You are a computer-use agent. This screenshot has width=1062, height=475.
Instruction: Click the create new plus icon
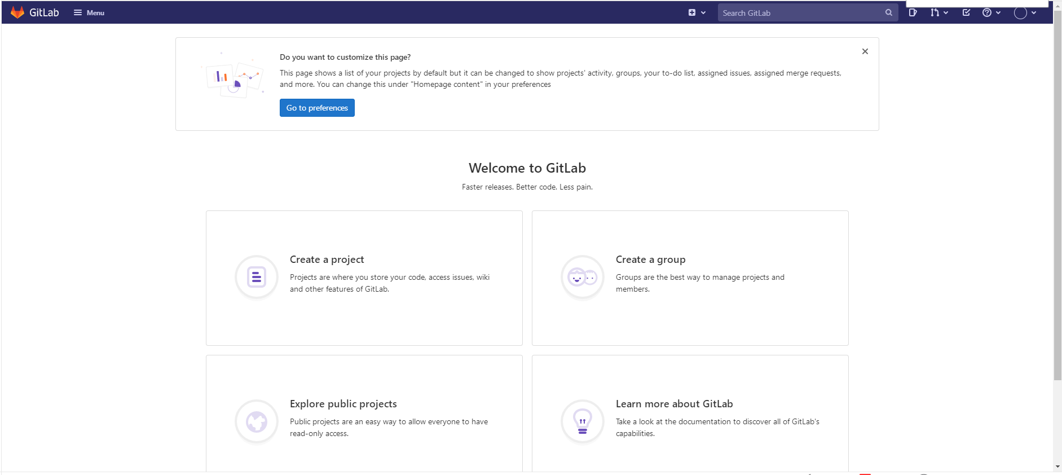[x=692, y=12]
